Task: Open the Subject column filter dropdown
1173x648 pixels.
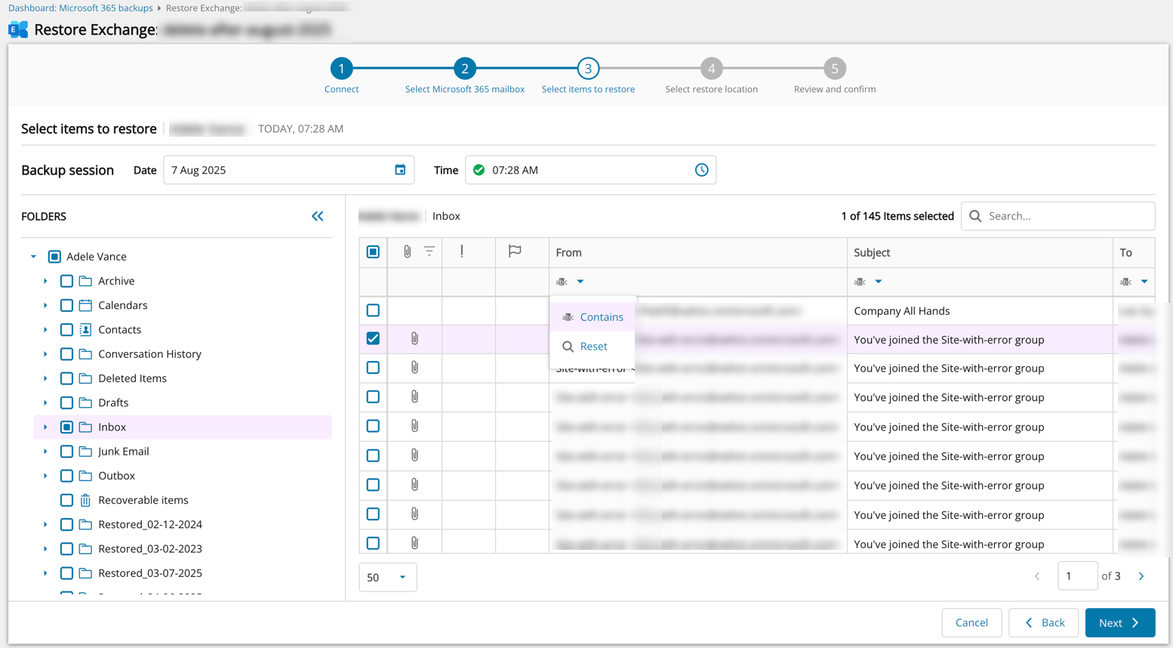Action: coord(878,282)
